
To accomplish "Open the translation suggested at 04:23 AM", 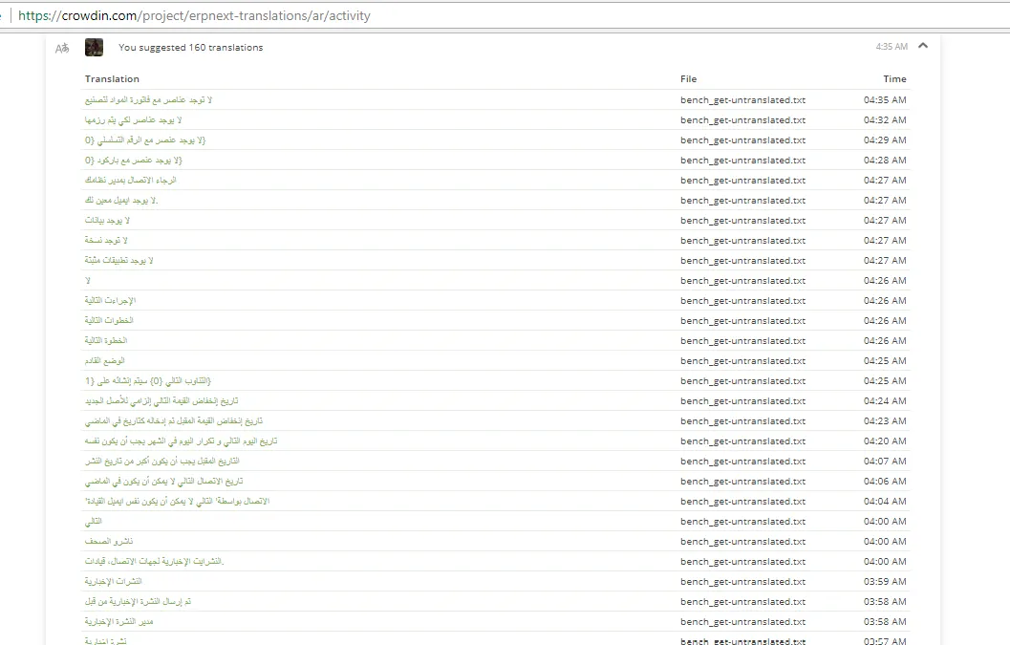I will (x=174, y=420).
